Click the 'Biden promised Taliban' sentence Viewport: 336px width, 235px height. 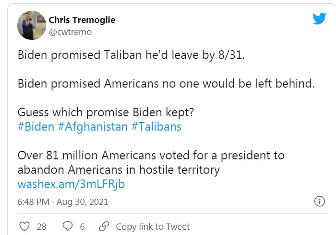(131, 55)
